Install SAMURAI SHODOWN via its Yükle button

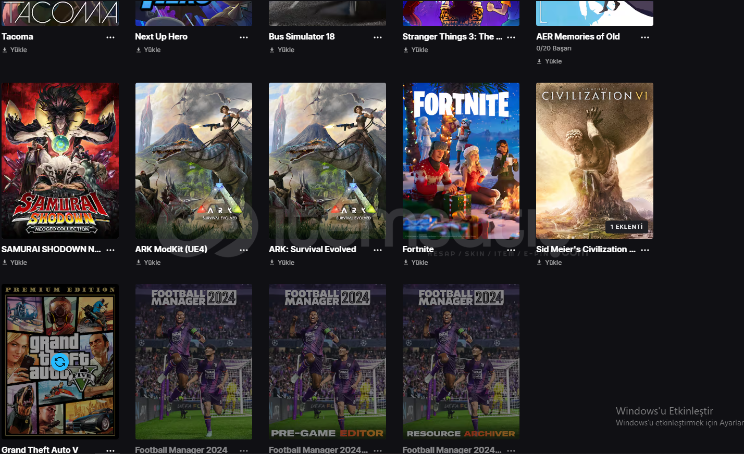[15, 263]
